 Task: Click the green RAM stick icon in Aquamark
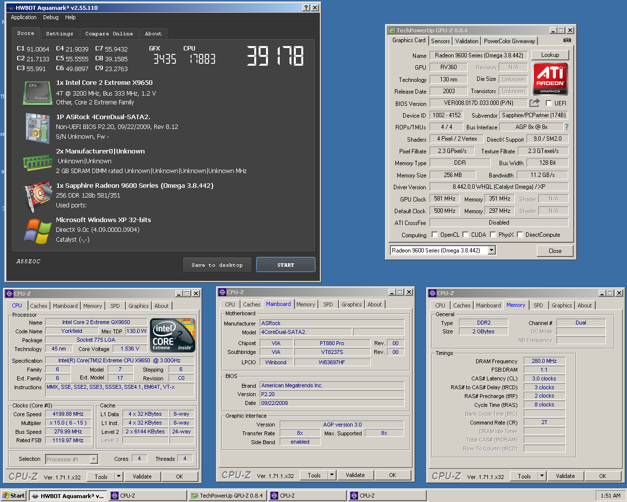(37, 163)
